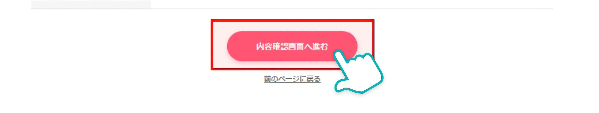The height and width of the screenshot is (113, 599).
Task: Select the red highlighted frame around the button
Action: click(292, 45)
